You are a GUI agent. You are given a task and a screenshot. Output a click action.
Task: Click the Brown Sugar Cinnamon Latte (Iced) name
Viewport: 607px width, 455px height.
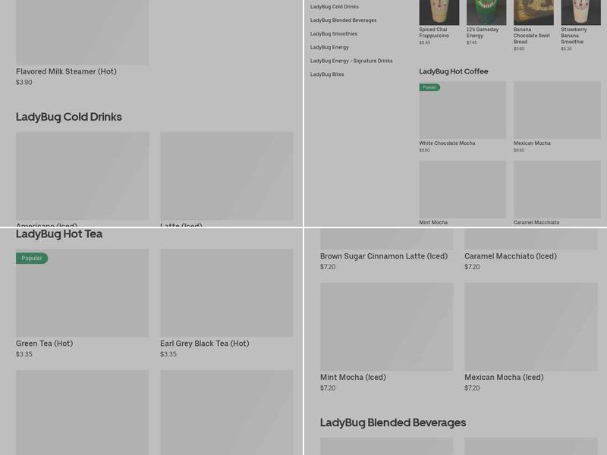[384, 256]
